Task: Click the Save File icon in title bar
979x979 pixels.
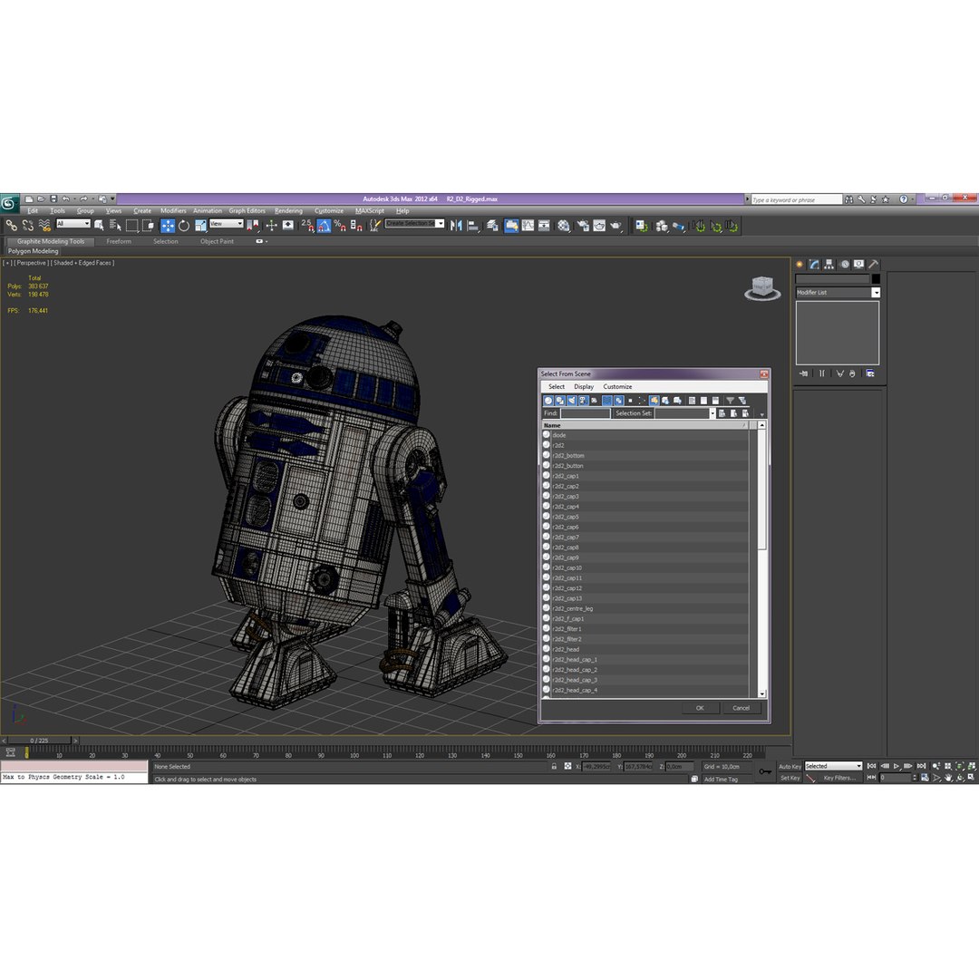Action: 53,199
